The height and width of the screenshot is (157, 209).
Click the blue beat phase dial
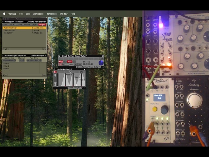101,63
